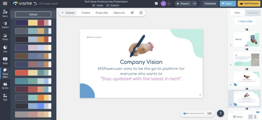
Task: Apply the charcoal, mint and orange palette
Action: tap(33, 98)
